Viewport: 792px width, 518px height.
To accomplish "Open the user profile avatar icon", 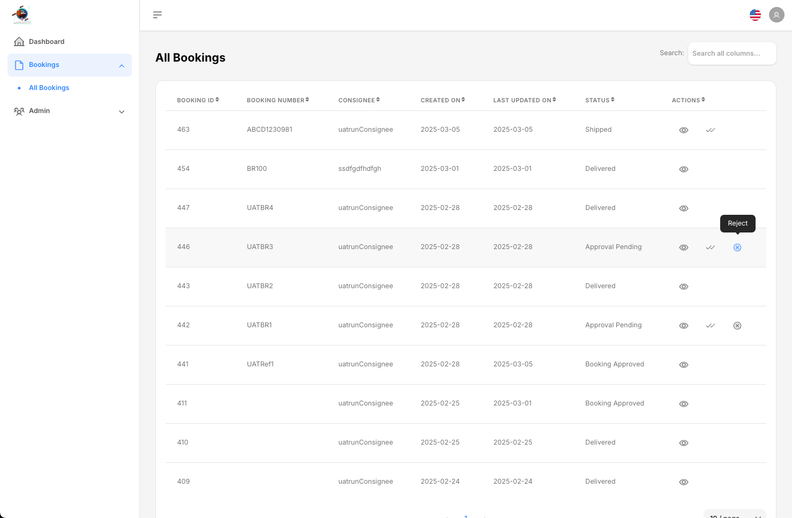I will click(776, 15).
